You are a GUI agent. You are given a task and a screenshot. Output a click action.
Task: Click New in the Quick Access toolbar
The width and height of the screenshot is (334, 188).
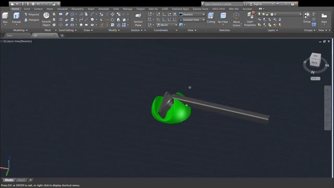13,4
